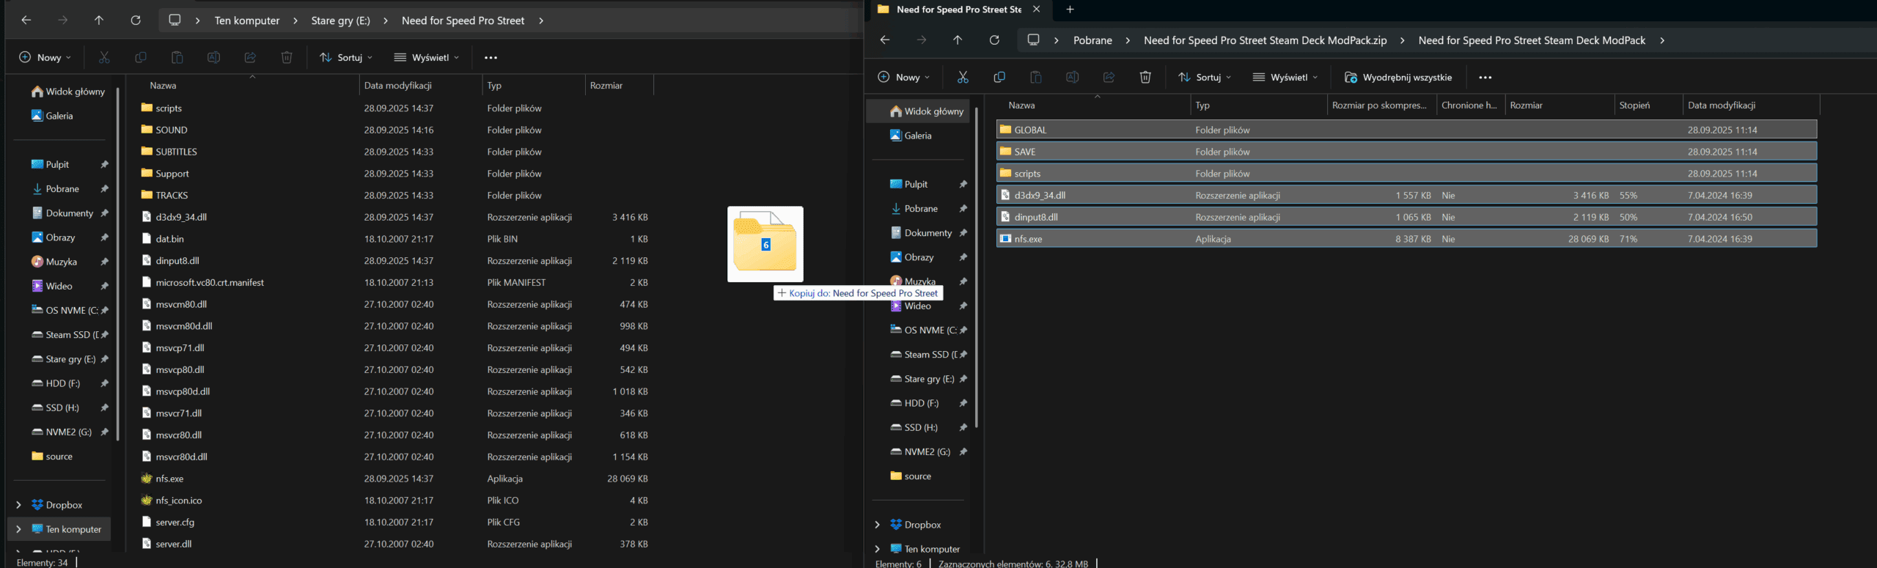Click the left sidebar vertical scrollbar
The image size is (1877, 568).
(x=117, y=264)
